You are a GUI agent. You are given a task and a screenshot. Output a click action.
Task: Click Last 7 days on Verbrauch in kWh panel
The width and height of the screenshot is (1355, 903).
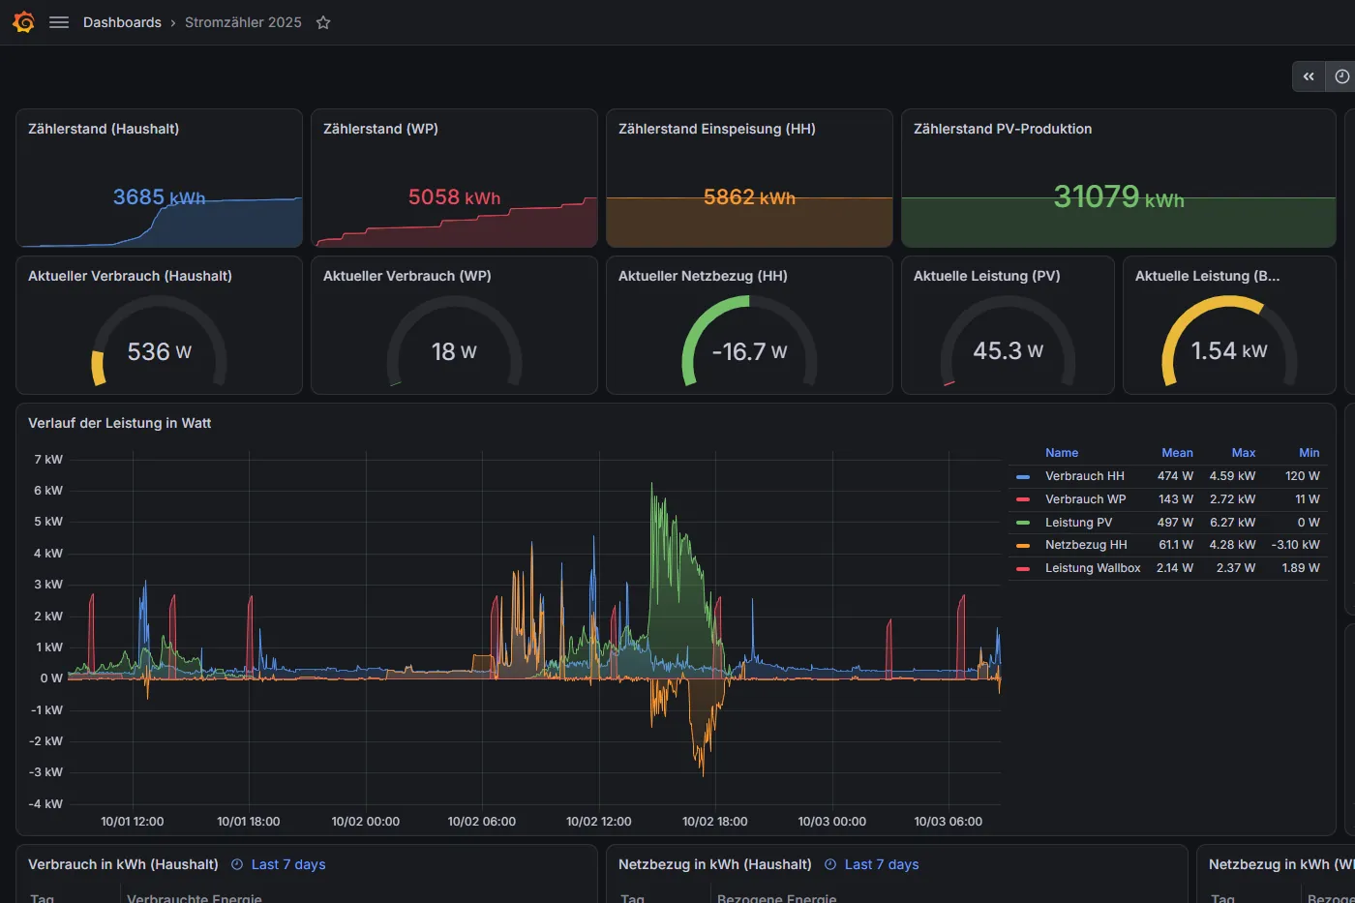click(288, 864)
